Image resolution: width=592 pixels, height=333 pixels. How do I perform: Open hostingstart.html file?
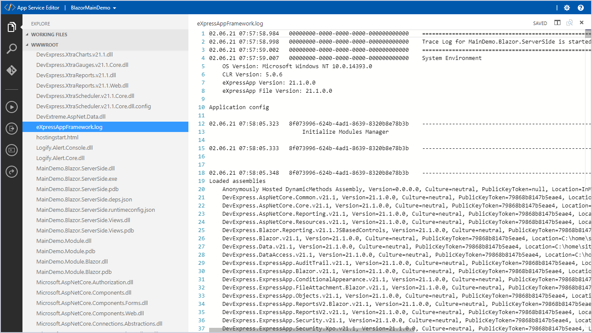pyautogui.click(x=57, y=137)
